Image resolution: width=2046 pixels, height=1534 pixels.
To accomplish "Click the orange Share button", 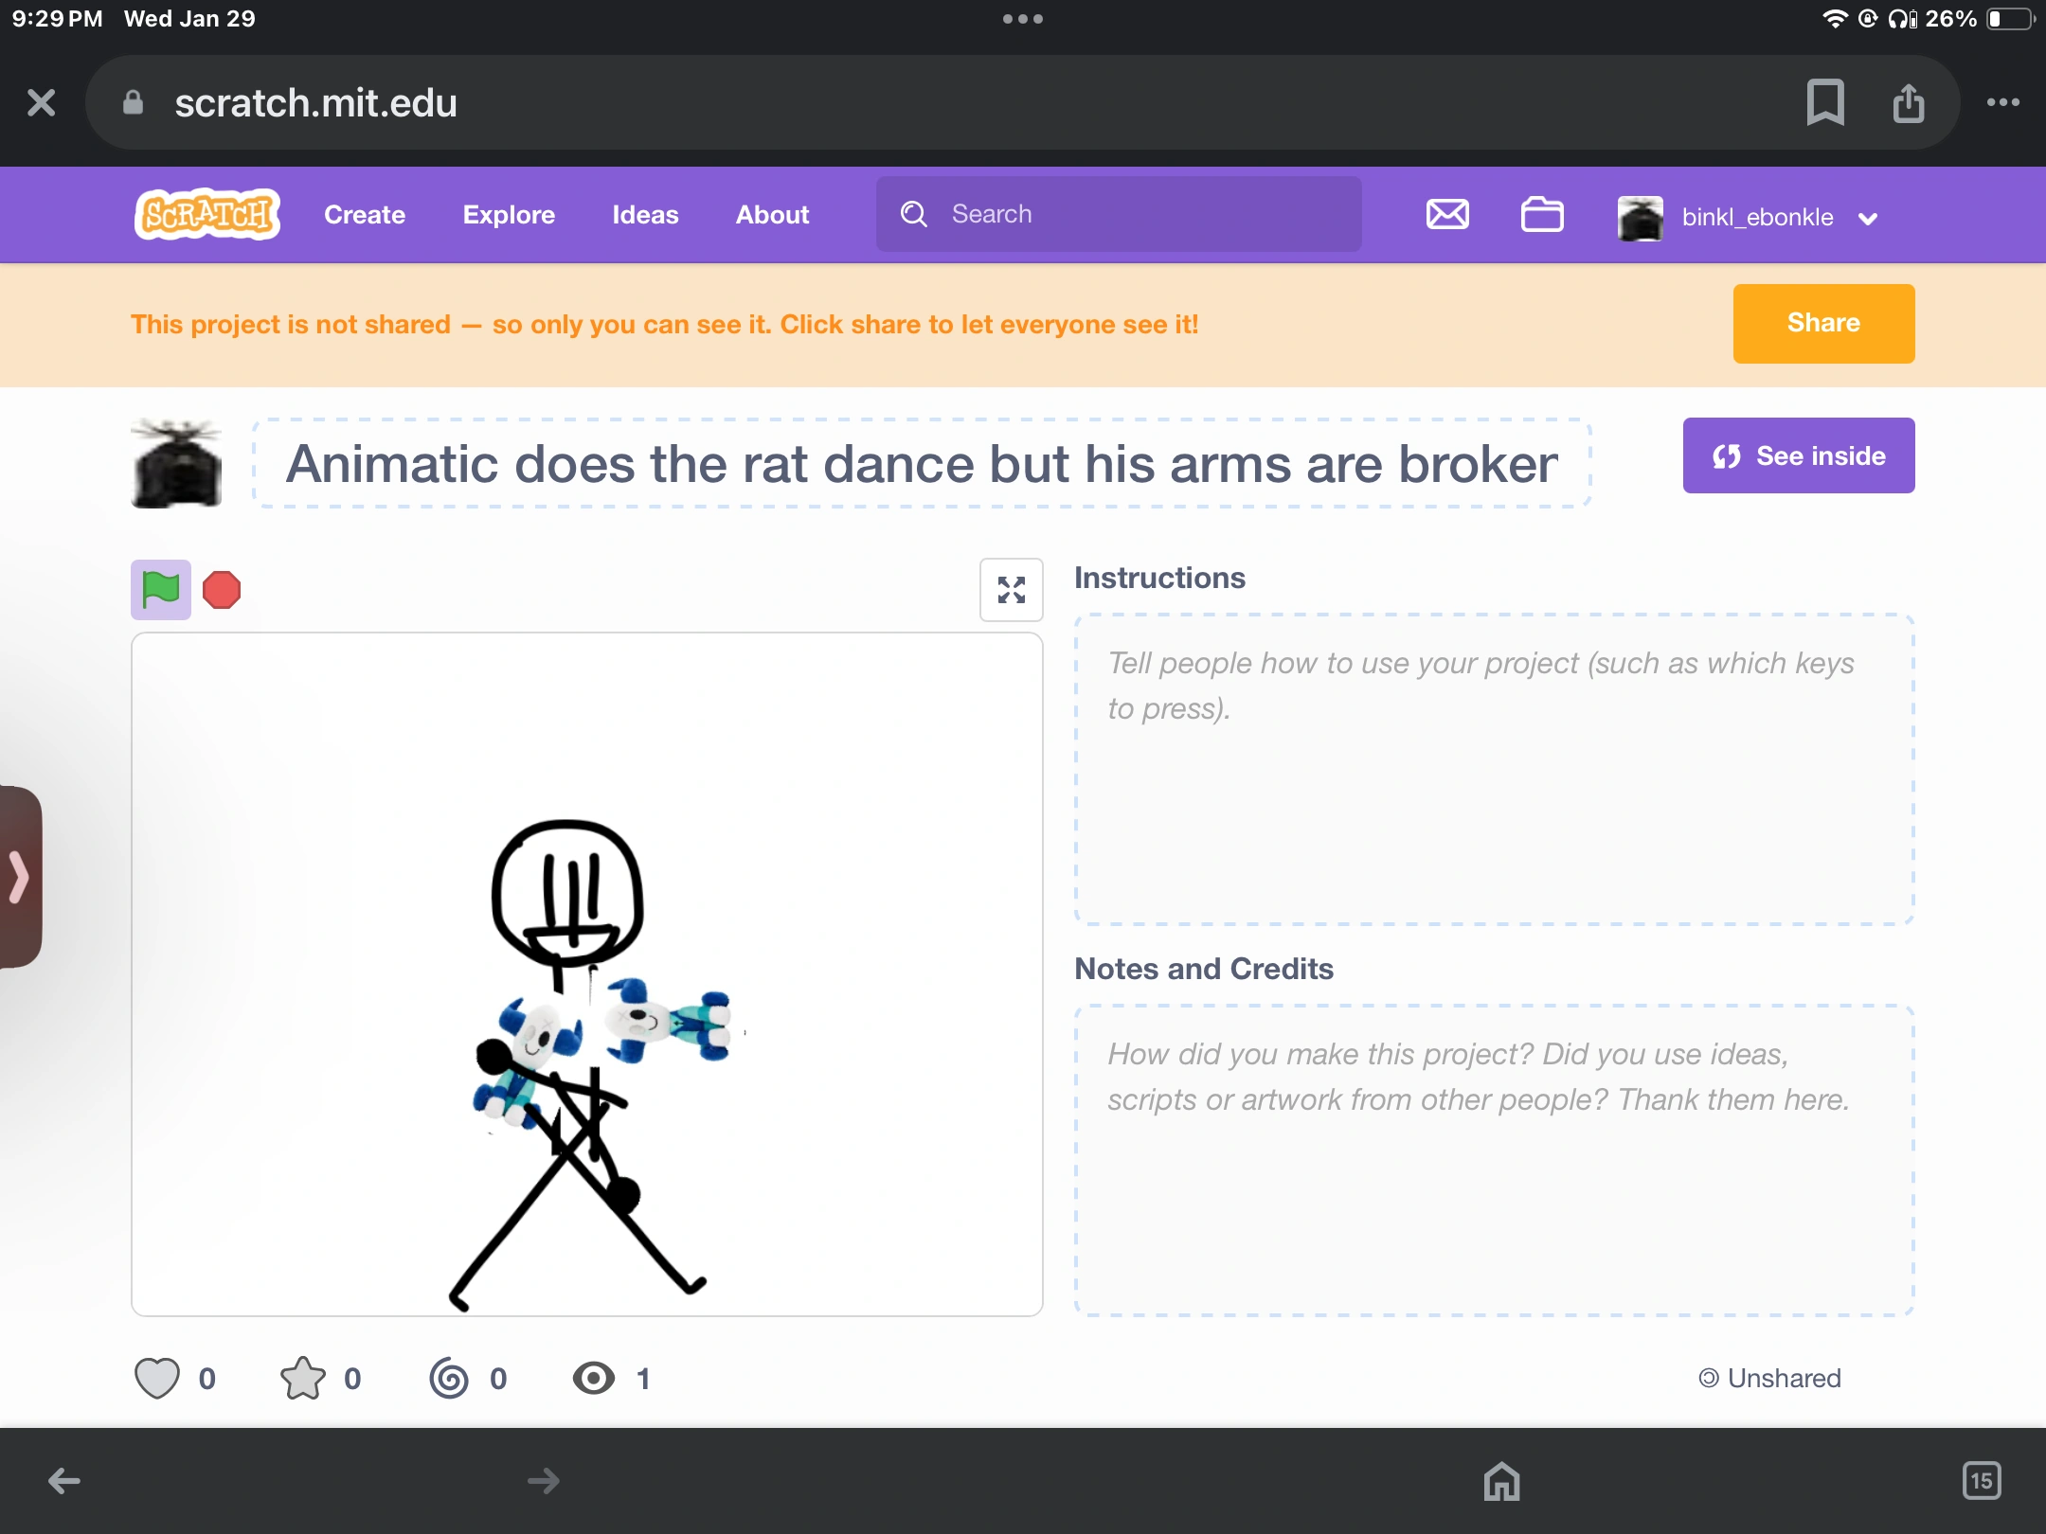I will 1823,324.
